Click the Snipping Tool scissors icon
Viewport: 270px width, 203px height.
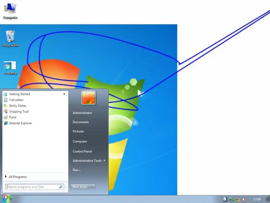5,112
